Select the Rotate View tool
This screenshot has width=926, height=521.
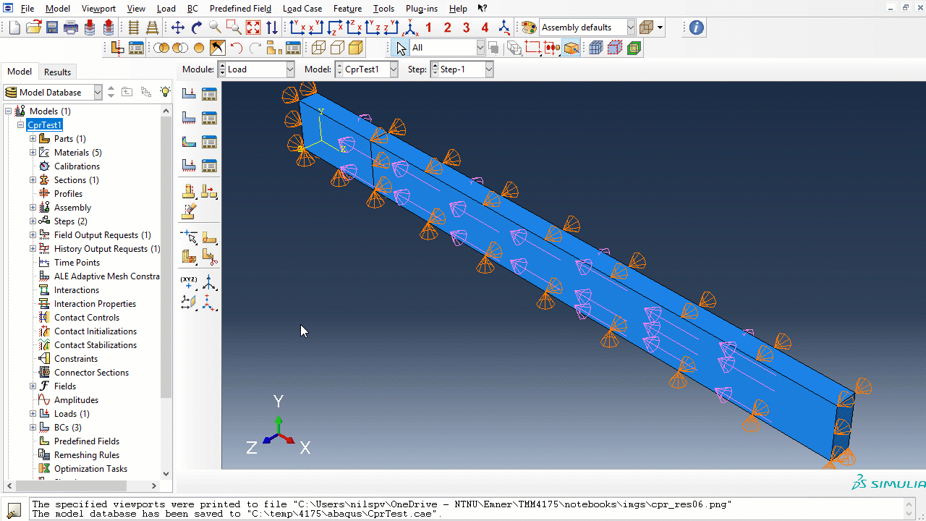pos(197,27)
